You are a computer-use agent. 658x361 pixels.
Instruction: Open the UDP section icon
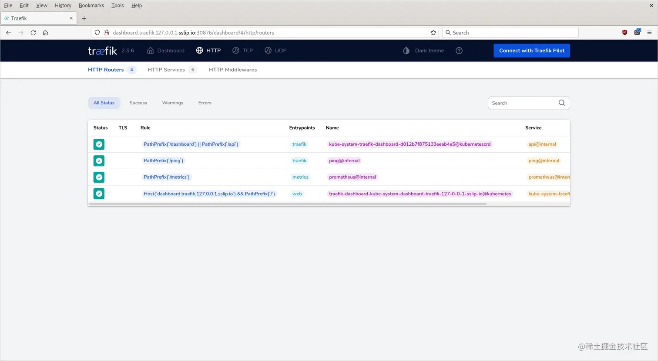pyautogui.click(x=268, y=50)
